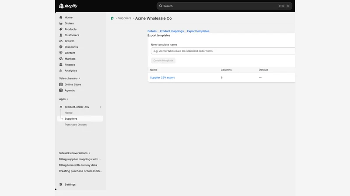350x196 pixels.
Task: Click the top Search bar
Action: tap(224, 6)
